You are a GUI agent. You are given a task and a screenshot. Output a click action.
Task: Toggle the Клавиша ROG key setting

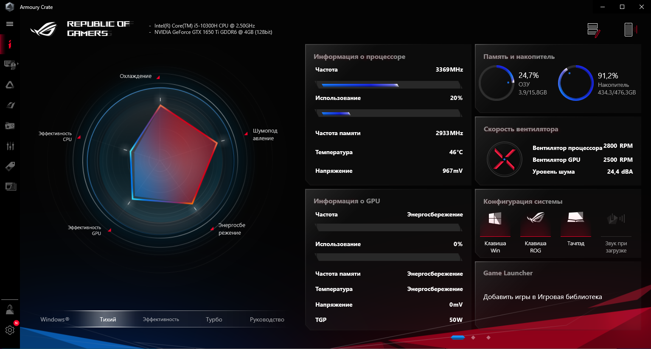[x=536, y=232]
